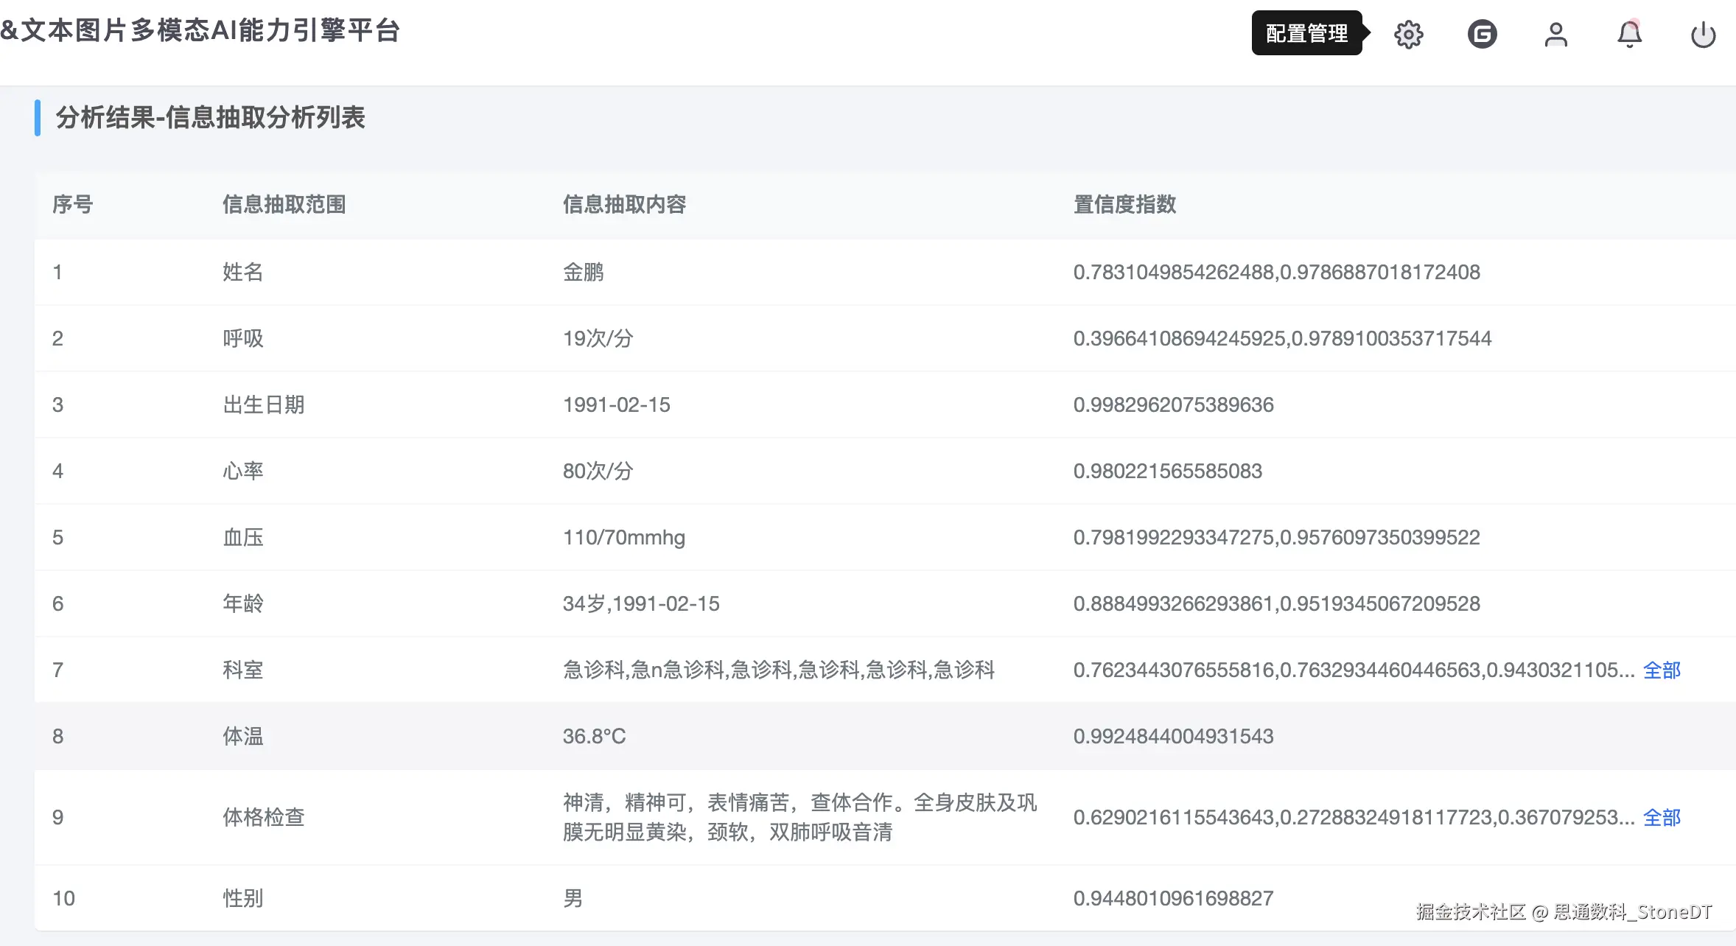Expand 全部 link in 科室 row
Image resolution: width=1736 pixels, height=946 pixels.
point(1662,670)
